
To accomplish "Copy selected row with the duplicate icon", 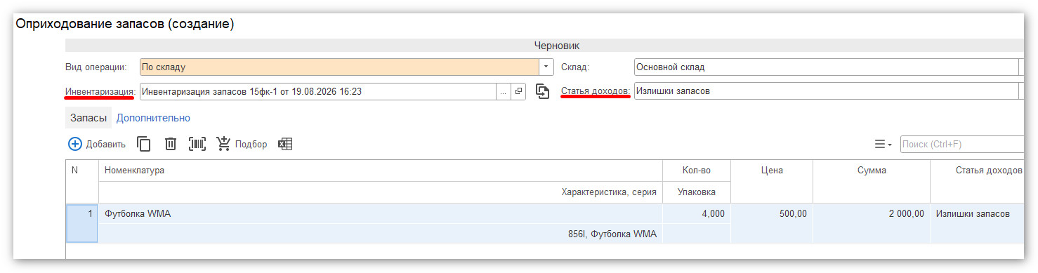I will (144, 144).
